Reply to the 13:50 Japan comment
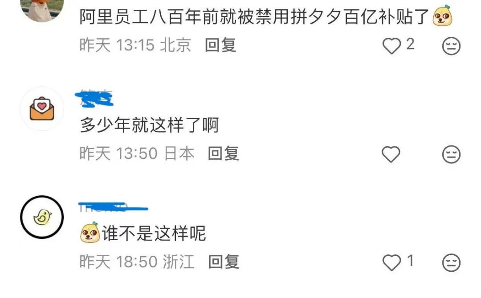The width and height of the screenshot is (481, 298). coord(223,153)
